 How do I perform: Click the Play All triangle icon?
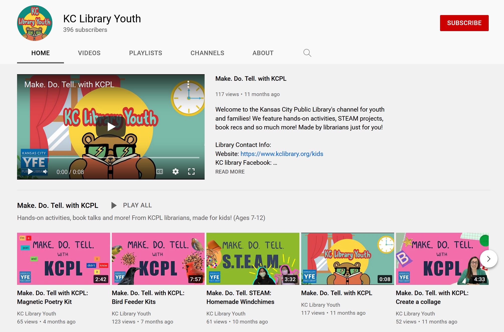tap(114, 205)
